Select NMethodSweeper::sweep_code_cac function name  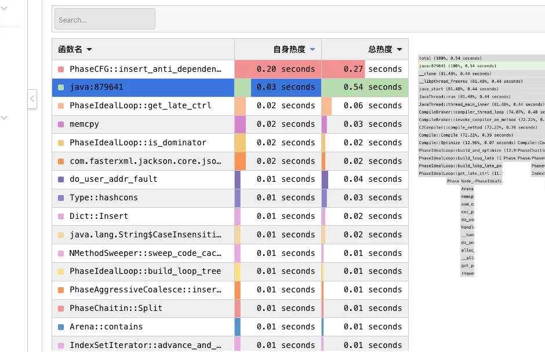coord(146,253)
